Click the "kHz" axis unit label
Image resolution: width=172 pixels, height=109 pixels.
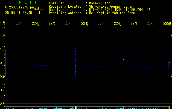coord(3,22)
